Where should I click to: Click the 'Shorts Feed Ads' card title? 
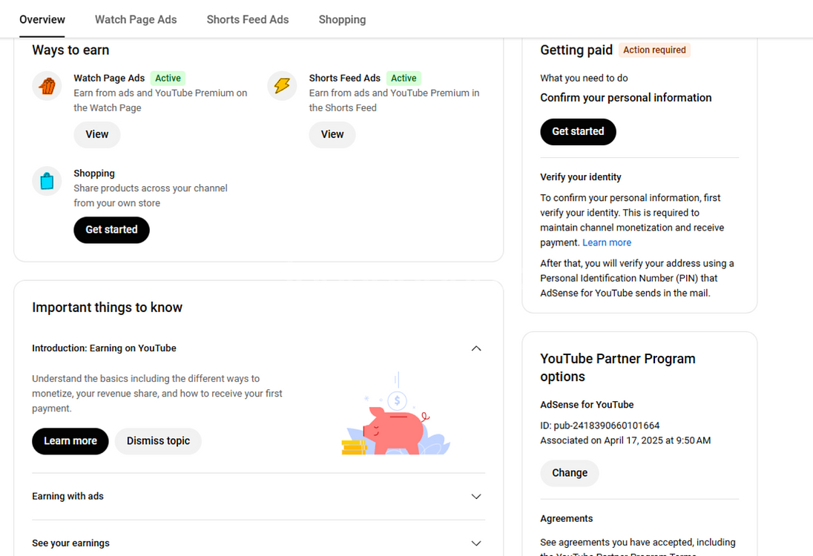click(345, 79)
